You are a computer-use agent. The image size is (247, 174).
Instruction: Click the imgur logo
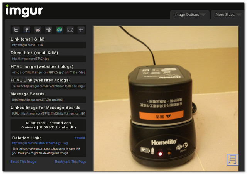(x=24, y=10)
